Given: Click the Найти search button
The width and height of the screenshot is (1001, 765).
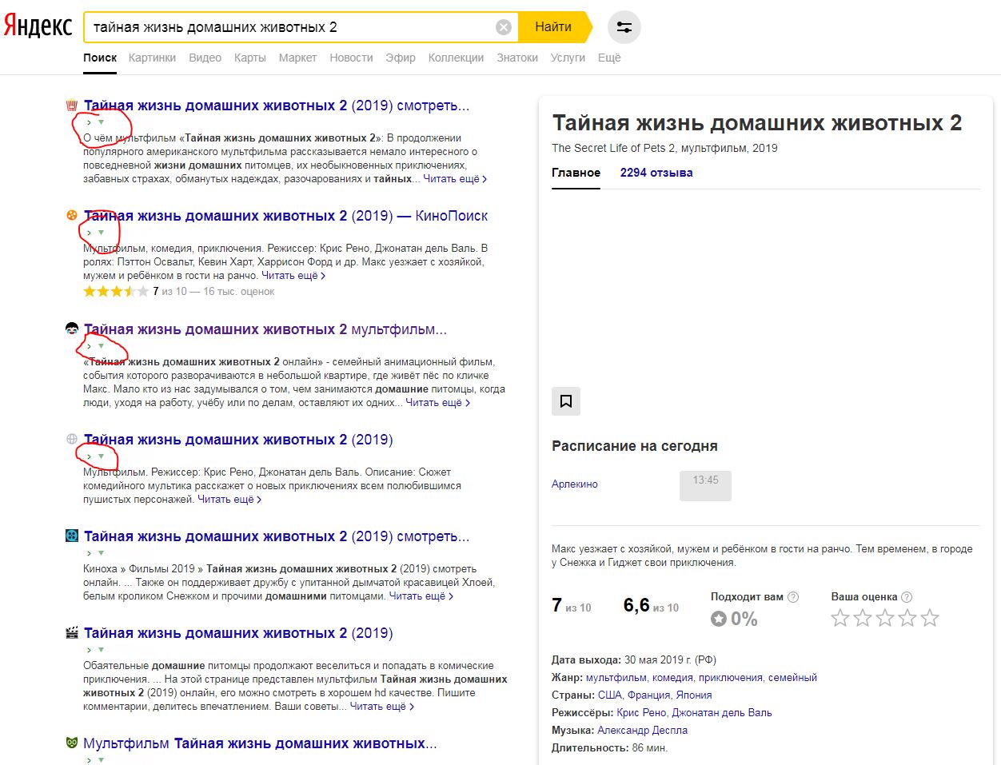Looking at the screenshot, I should click(x=553, y=27).
